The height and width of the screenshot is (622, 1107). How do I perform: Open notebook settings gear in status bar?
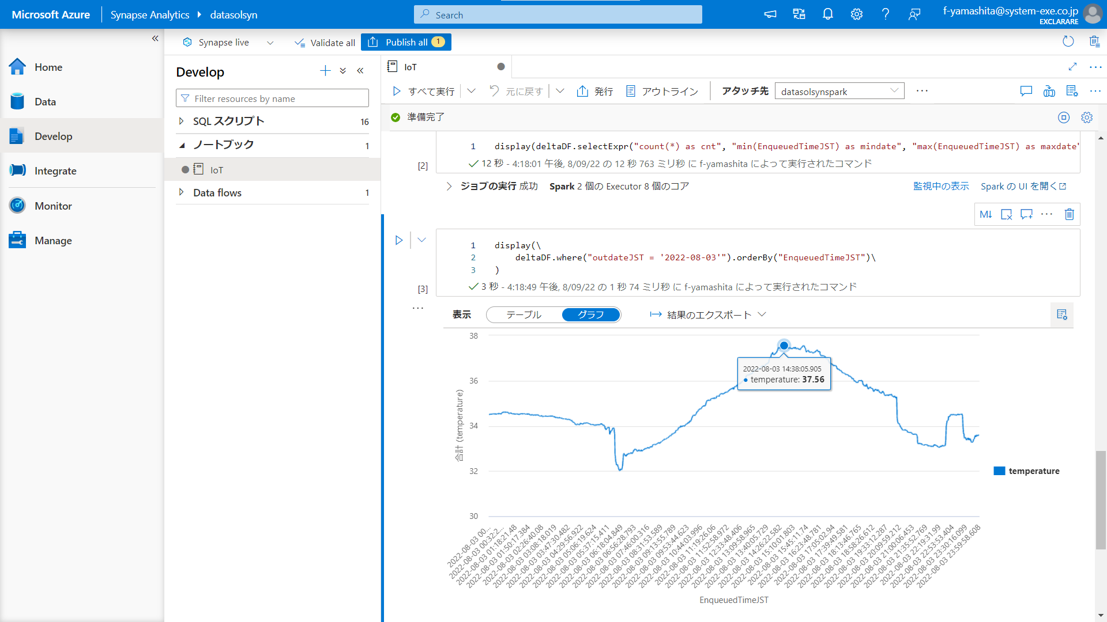coord(1087,117)
